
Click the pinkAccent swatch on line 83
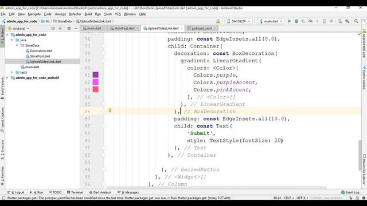coord(96,89)
